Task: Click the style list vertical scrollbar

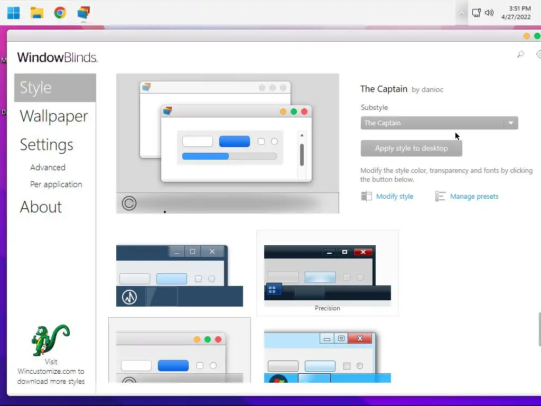Action: 539,329
